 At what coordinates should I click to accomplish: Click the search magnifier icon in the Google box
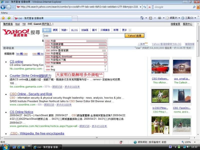(194, 7)
